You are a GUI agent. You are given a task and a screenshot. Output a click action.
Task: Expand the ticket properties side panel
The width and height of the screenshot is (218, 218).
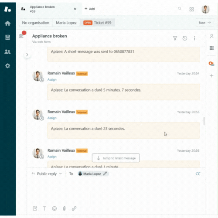(x=27, y=55)
